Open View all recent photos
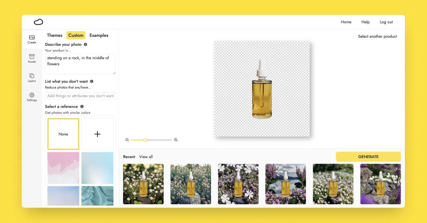Viewport: 427px width, 223px height. pos(146,157)
